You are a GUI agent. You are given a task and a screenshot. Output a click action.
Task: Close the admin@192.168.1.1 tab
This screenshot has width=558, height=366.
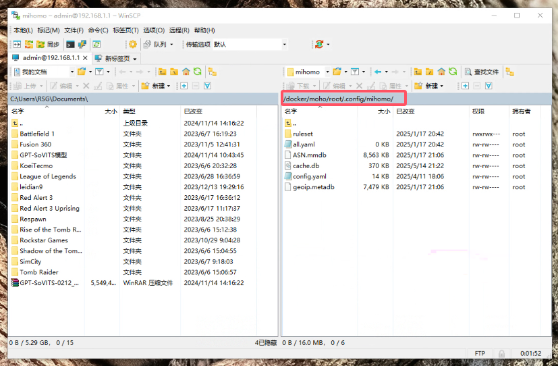tap(86, 57)
